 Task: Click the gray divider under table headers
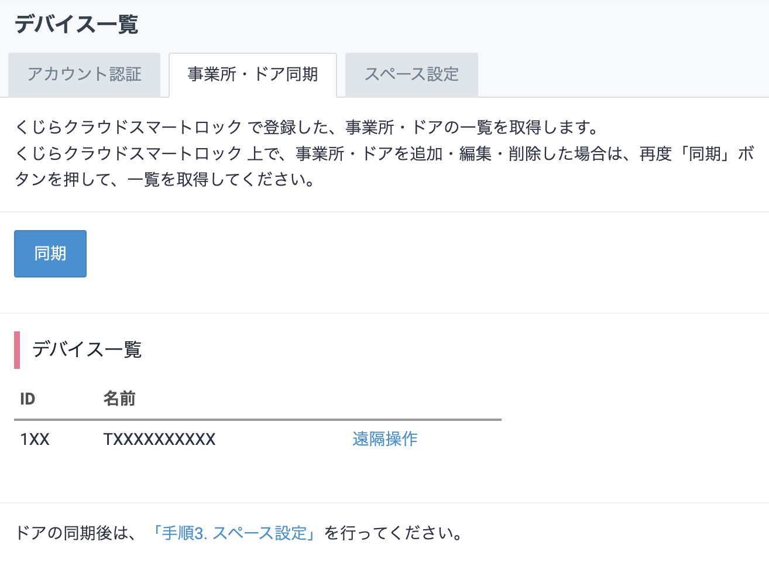coord(258,420)
